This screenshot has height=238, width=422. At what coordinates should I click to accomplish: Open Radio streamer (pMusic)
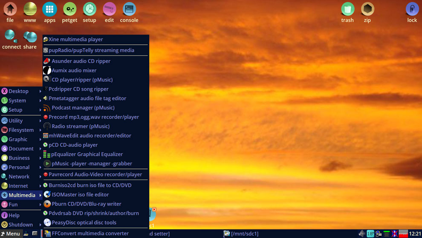coord(95,126)
